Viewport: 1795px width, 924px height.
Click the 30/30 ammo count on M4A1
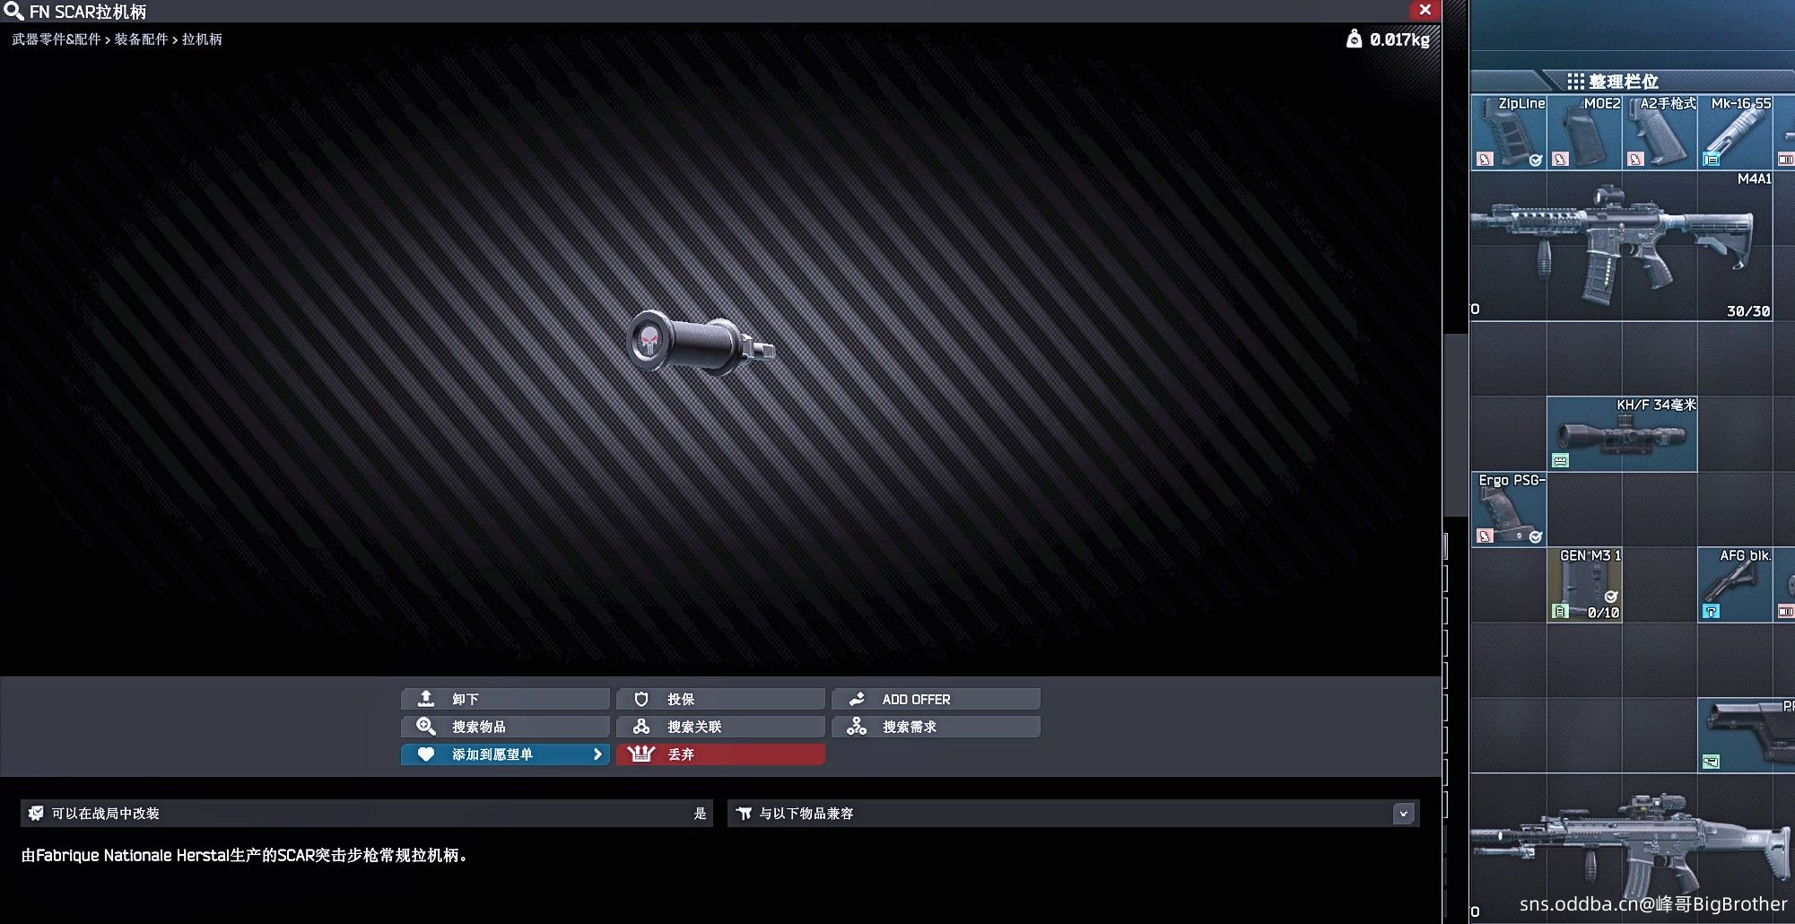(x=1747, y=311)
